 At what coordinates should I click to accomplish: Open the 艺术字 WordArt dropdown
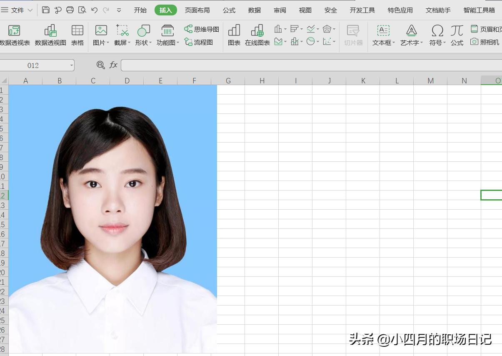click(x=411, y=35)
